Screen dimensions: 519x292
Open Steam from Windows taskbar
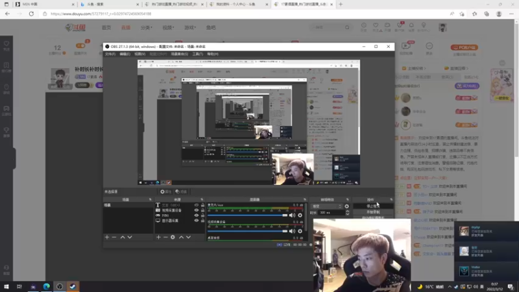point(73,286)
